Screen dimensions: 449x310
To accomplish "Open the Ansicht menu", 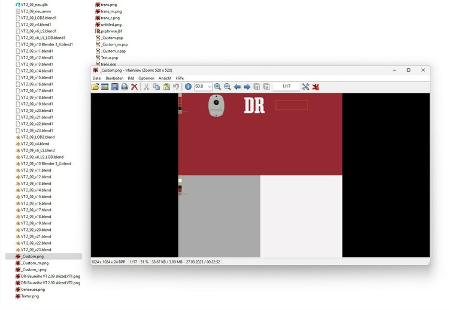I will click(x=165, y=78).
